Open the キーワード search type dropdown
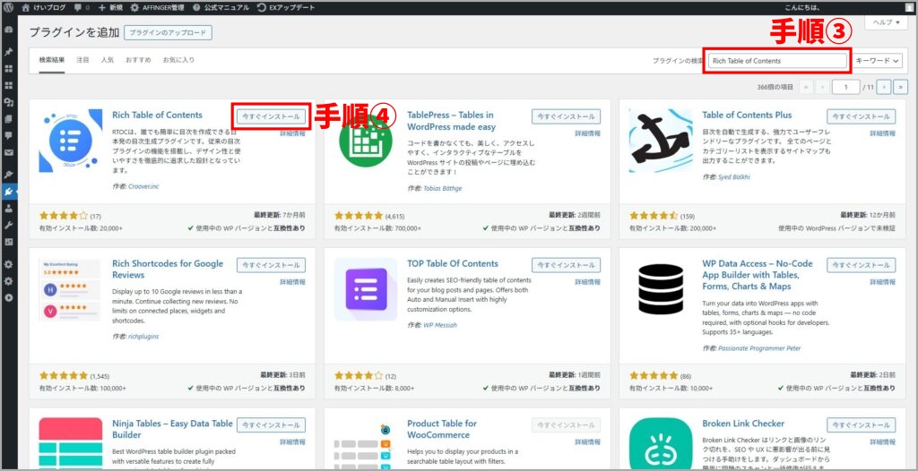 (879, 61)
